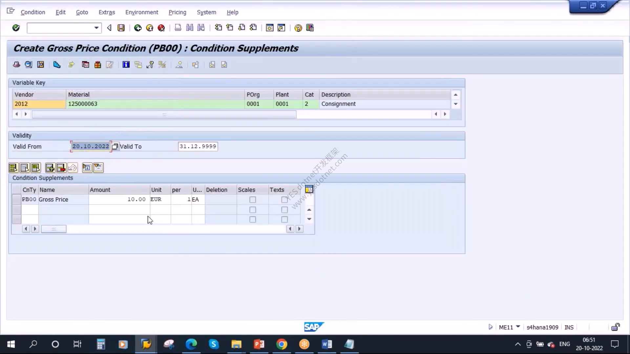Click the Condition Supplements scroll-up arrow
The image size is (630, 354).
pos(309,209)
